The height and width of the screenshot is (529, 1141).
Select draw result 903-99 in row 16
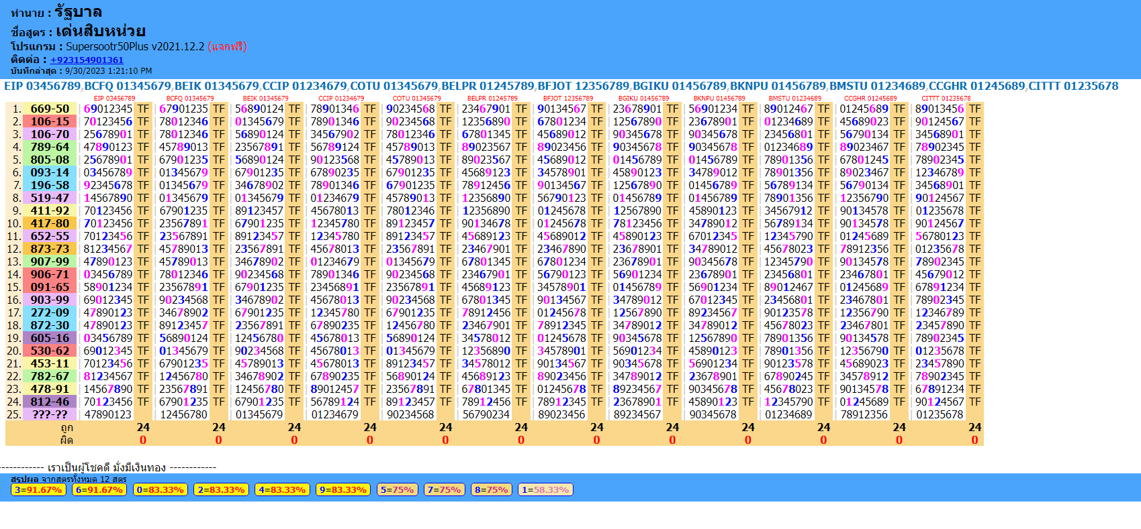pos(50,300)
